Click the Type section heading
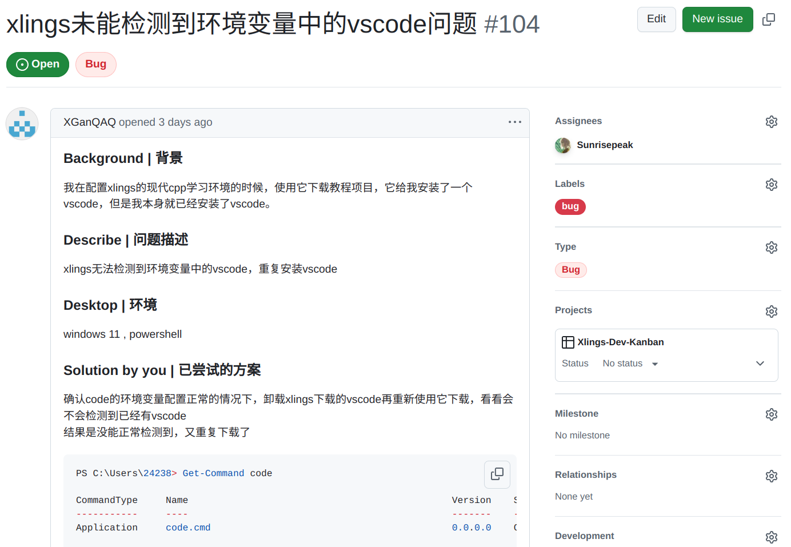791x547 pixels. (565, 247)
